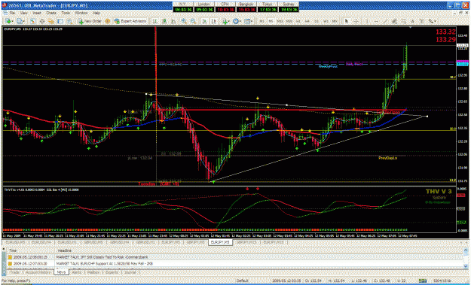Open the Window menu
Screen dimensions: 471x285
81,14
